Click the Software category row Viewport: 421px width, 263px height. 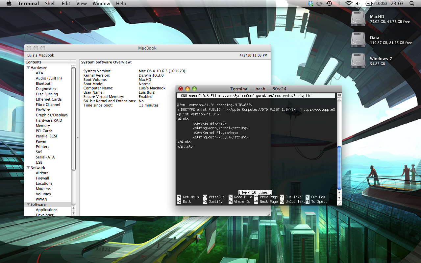[48, 204]
